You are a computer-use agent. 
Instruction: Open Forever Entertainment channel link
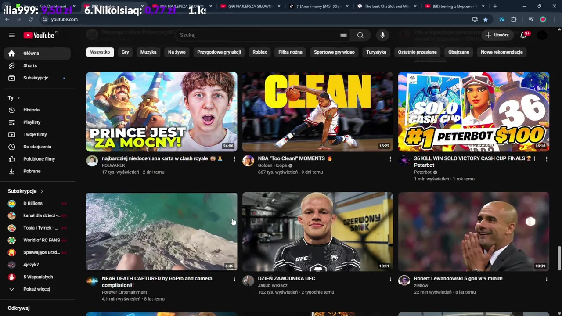click(x=124, y=292)
